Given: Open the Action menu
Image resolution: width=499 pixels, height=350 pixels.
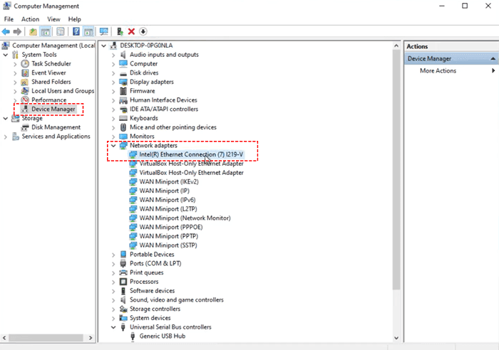Looking at the screenshot, I should (30, 19).
